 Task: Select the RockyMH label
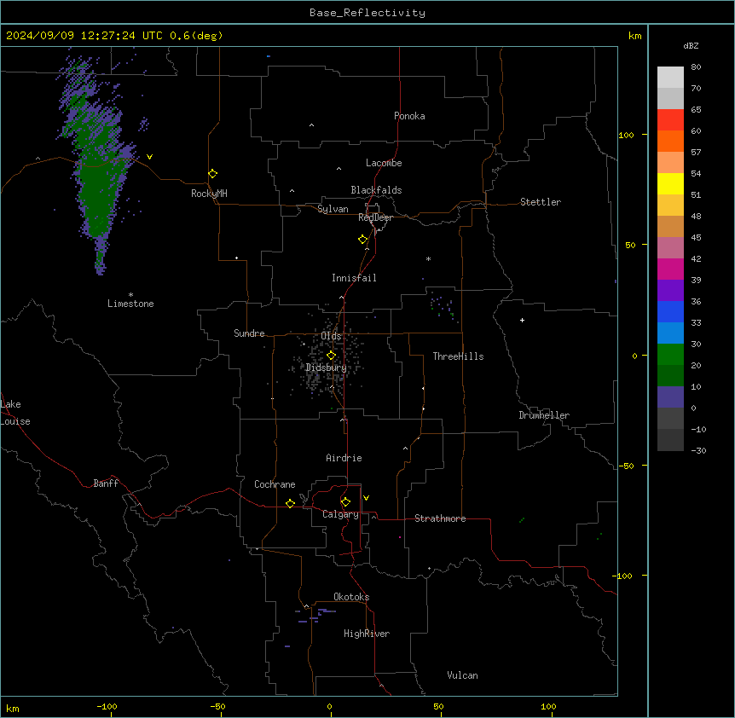tap(209, 194)
